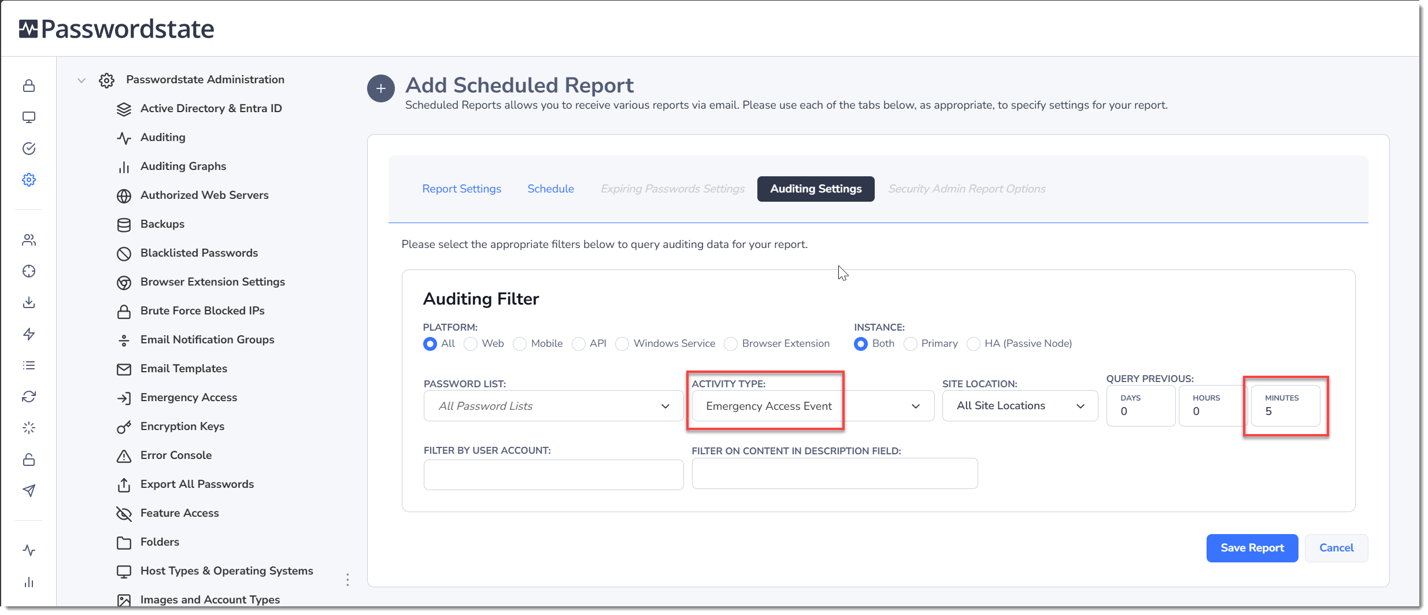Viewport: 1428px width, 615px height.
Task: Click the refresh arrows icon in the left rail
Action: click(29, 397)
